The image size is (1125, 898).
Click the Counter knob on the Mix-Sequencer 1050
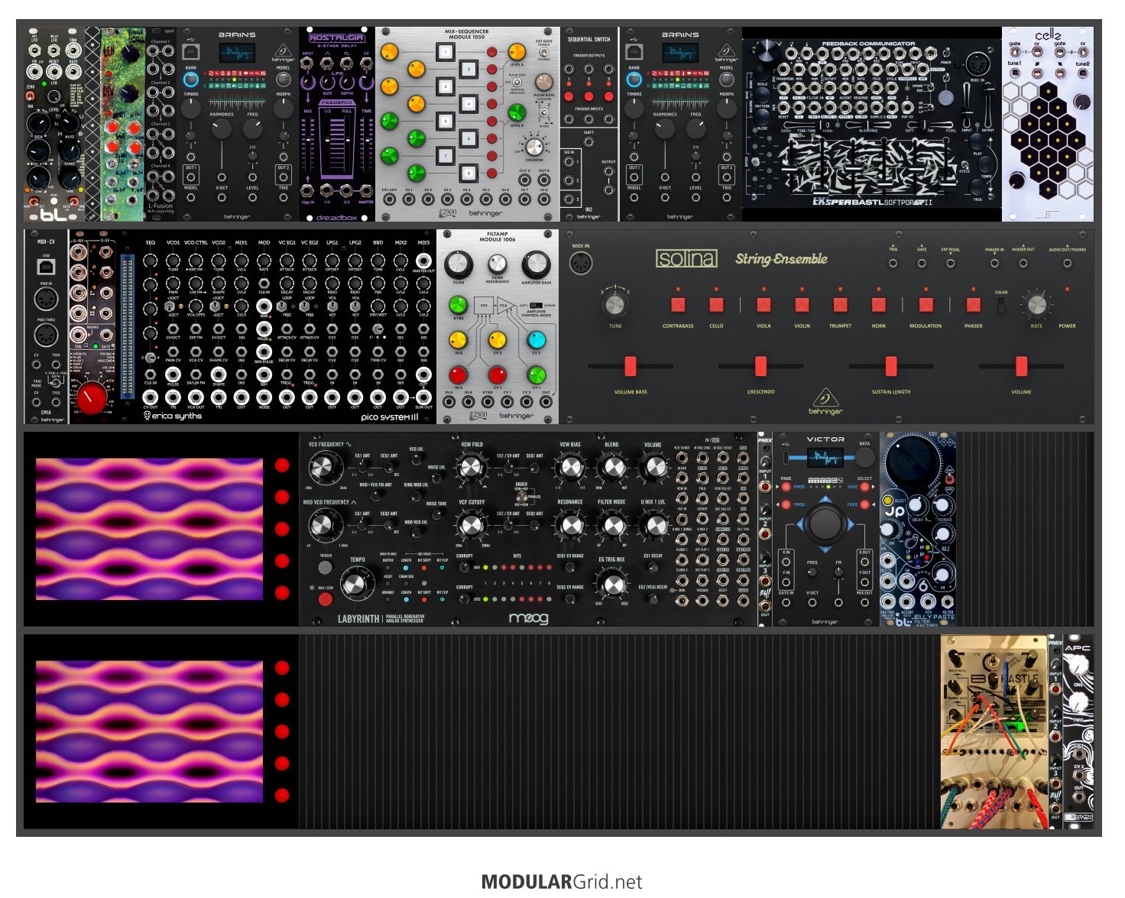(534, 146)
